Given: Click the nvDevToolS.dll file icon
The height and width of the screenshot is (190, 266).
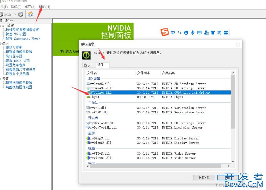Looking at the screenshot, I should (88, 123).
